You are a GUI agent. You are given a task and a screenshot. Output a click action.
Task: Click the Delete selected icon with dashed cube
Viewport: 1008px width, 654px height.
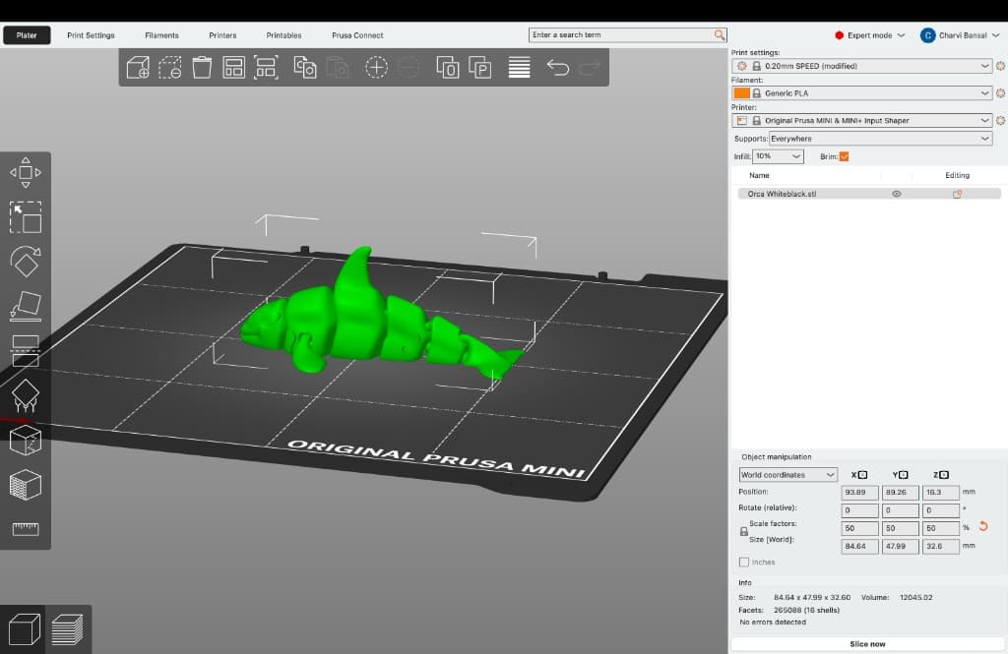pyautogui.click(x=170, y=68)
